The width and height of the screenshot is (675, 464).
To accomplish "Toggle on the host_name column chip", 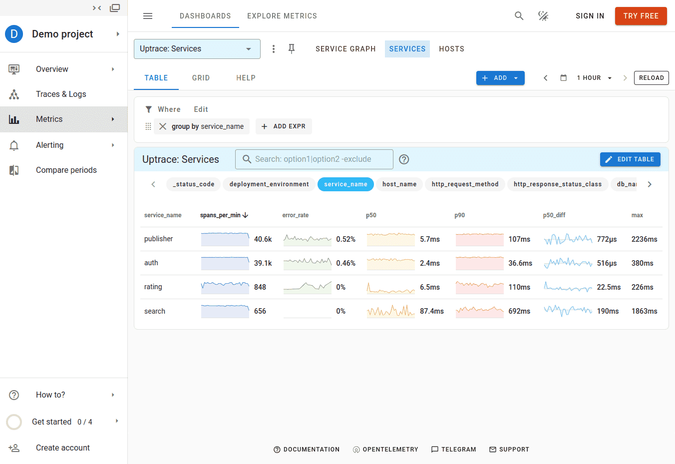I will pos(399,184).
